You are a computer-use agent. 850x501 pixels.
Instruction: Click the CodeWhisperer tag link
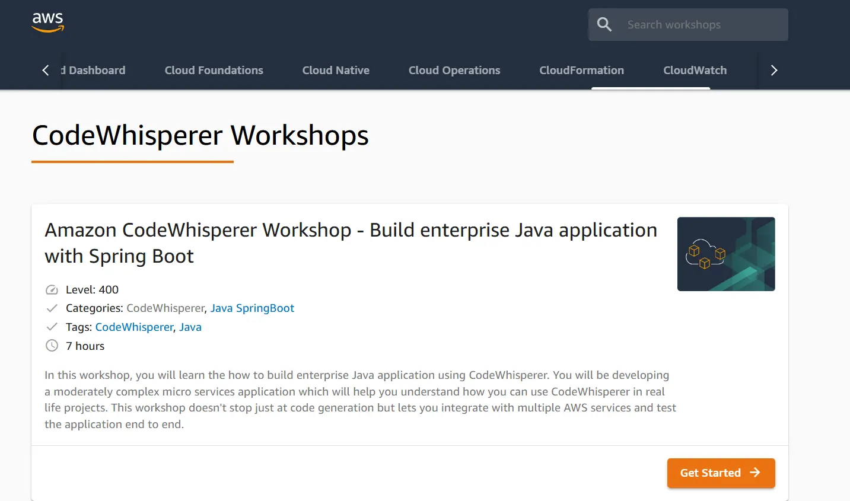(x=134, y=327)
